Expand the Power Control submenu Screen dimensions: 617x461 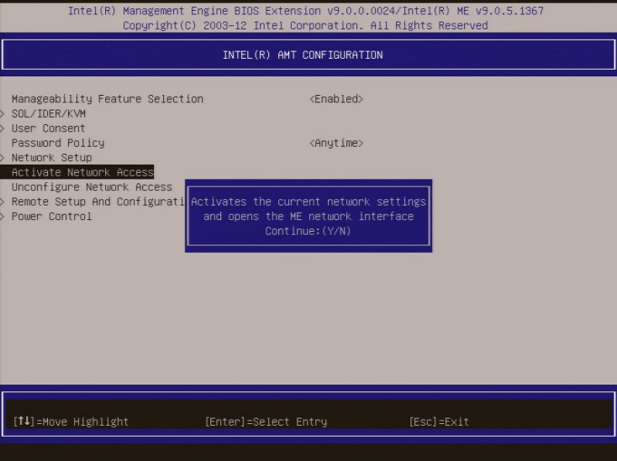[51, 217]
